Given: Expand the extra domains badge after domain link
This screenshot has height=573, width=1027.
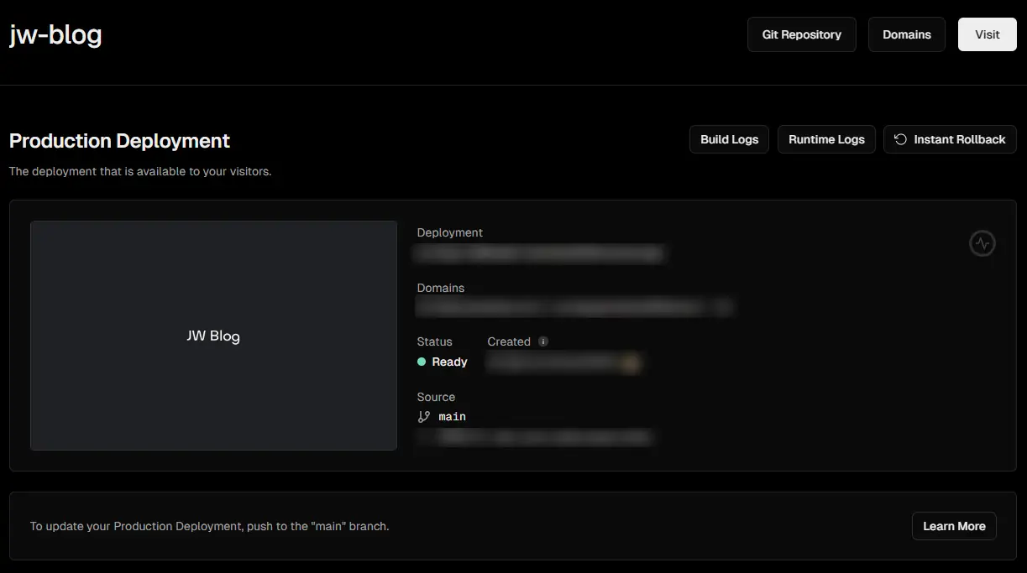Looking at the screenshot, I should click(x=722, y=308).
